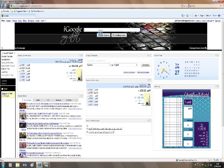The width and height of the screenshot is (224, 168).
Task: Open the 'to' language dropdown showing English
Action: tap(126, 65)
